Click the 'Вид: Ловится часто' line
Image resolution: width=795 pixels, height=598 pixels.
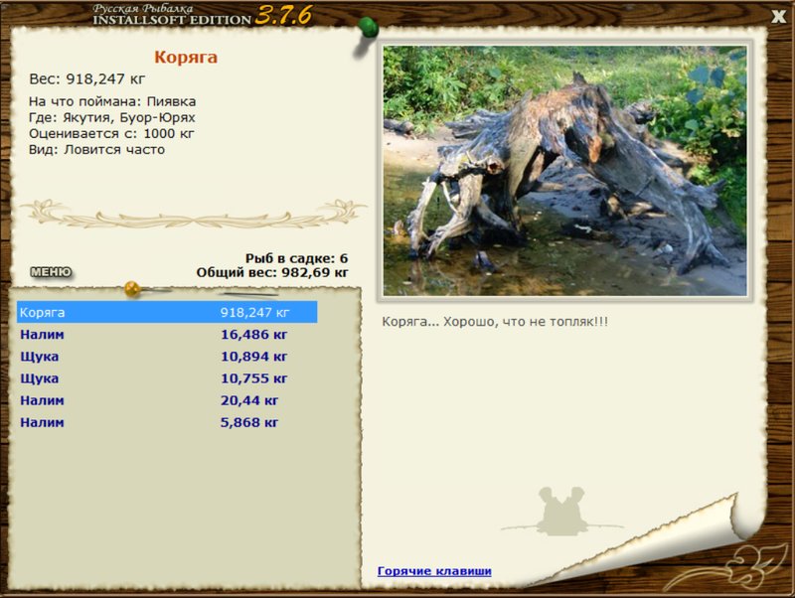point(96,150)
